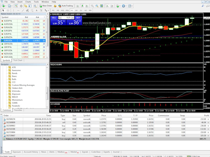Switch to the Account History tab

coord(31,152)
